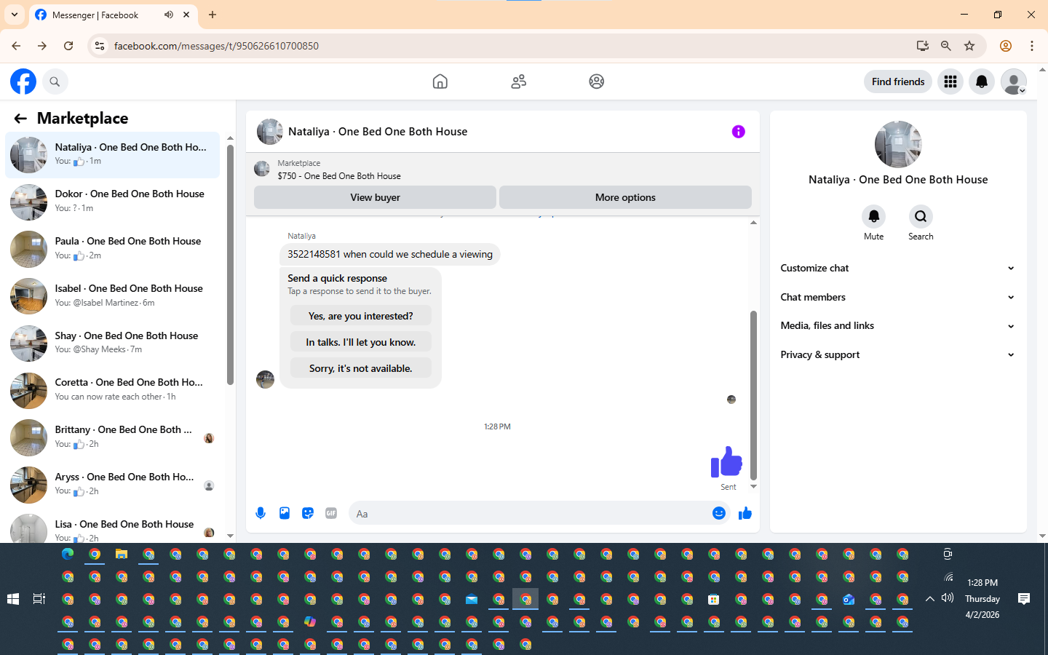Send a voice clip with microphone icon
This screenshot has height=655, width=1048.
pos(261,513)
